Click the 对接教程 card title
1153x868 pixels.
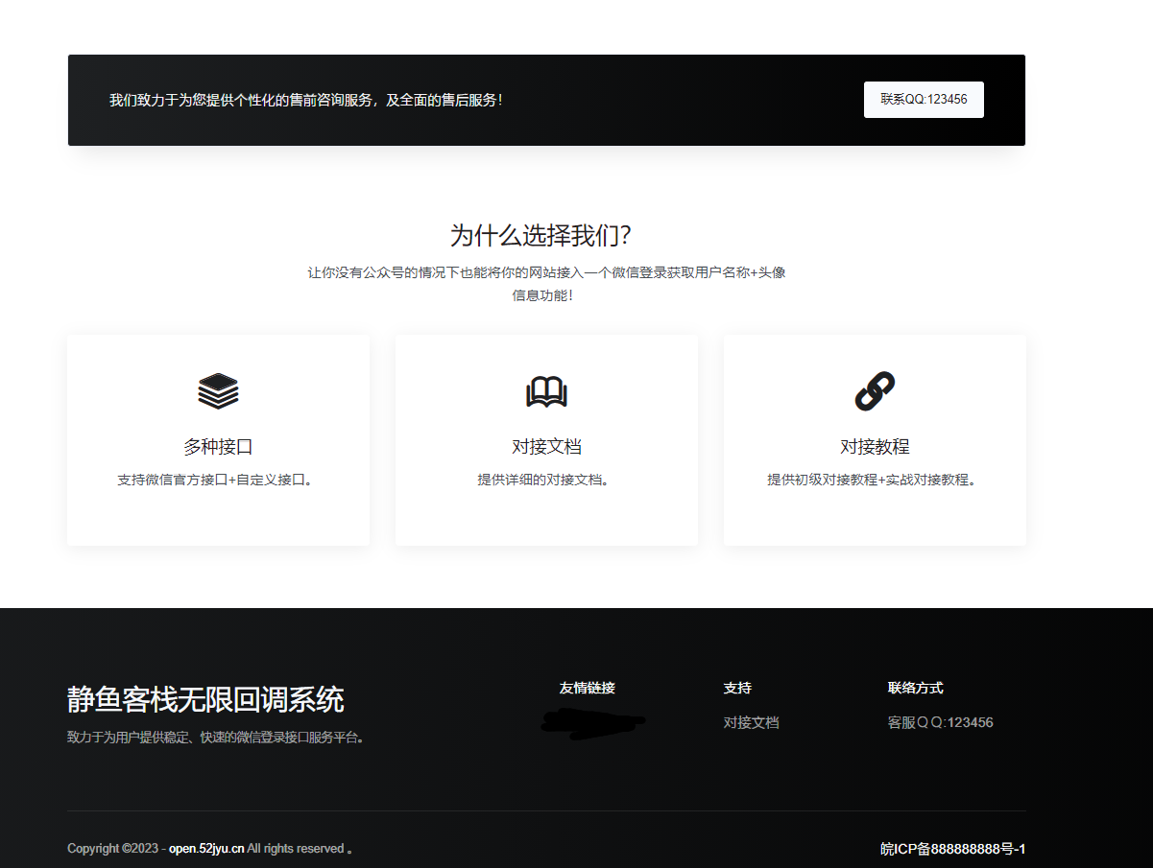(x=875, y=447)
